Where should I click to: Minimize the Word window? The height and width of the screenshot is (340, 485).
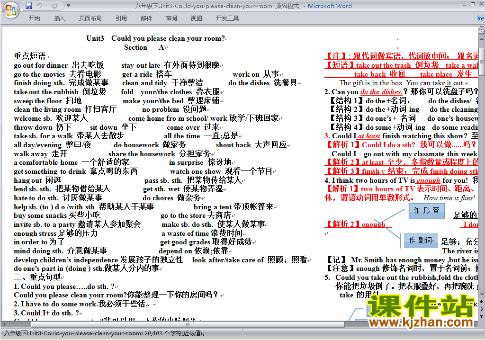(x=464, y=5)
